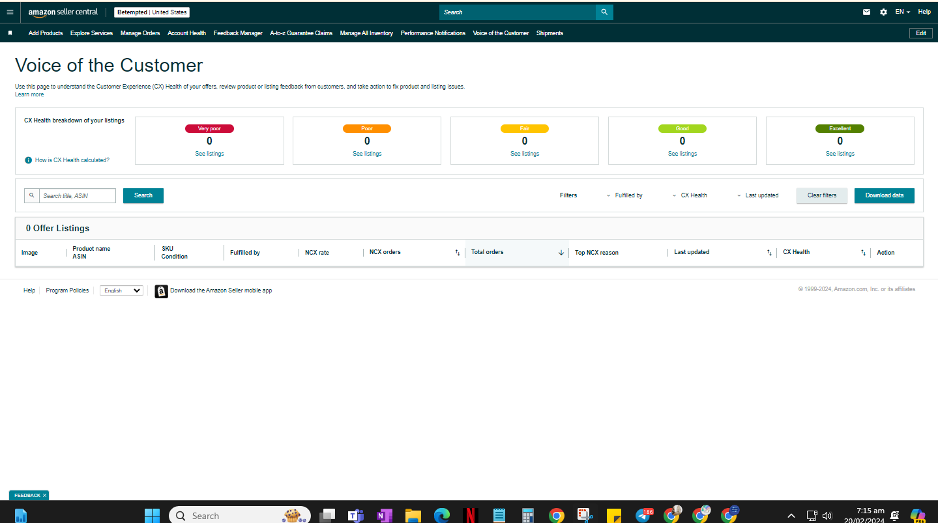
Task: Click Program Policies footer link
Action: click(x=67, y=290)
